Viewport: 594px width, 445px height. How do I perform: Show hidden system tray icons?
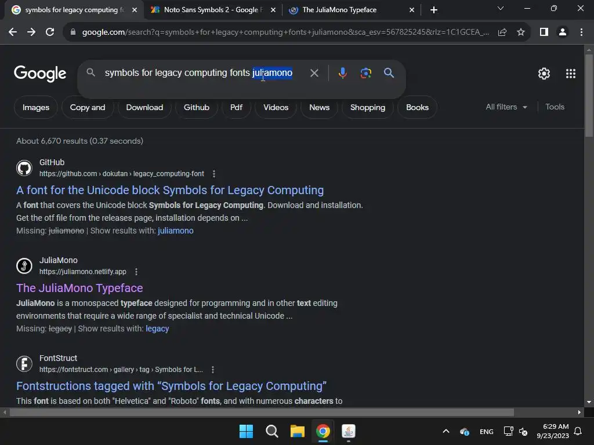(x=446, y=431)
